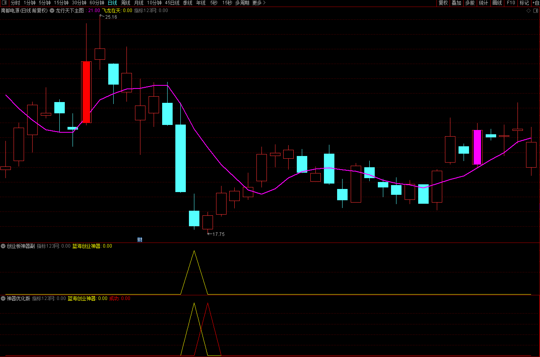The height and width of the screenshot is (357, 540).
Task: Click the 标记 mark button
Action: tap(524, 3)
